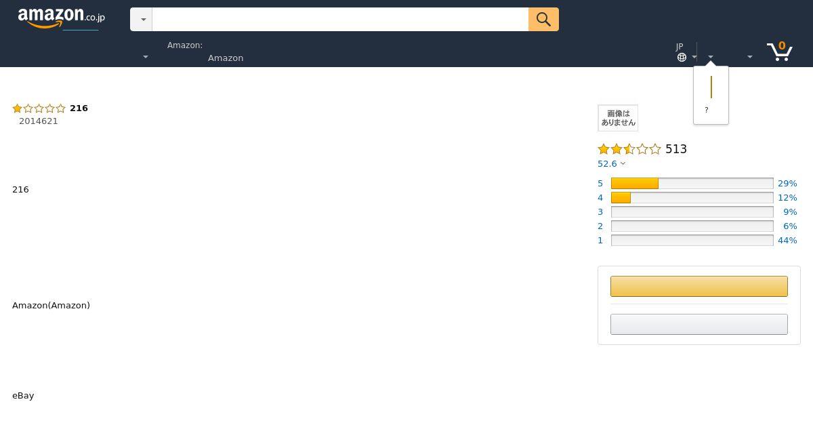Image resolution: width=813 pixels, height=427 pixels.
Task: Click the Amazon: delivery location text
Action: pyautogui.click(x=185, y=45)
